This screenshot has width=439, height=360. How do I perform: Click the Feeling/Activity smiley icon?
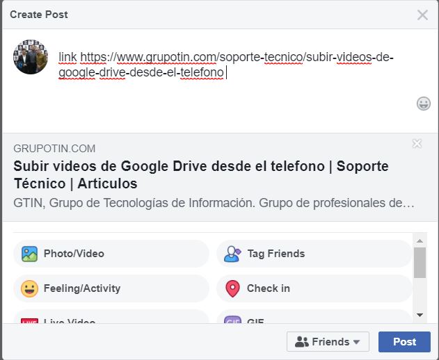[x=30, y=288]
